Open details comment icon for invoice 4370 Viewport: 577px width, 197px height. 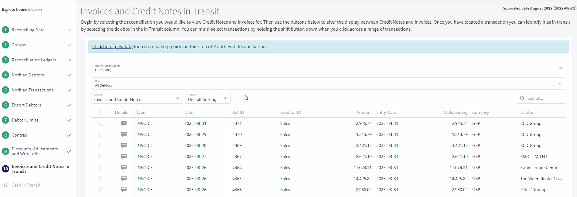tap(124, 134)
